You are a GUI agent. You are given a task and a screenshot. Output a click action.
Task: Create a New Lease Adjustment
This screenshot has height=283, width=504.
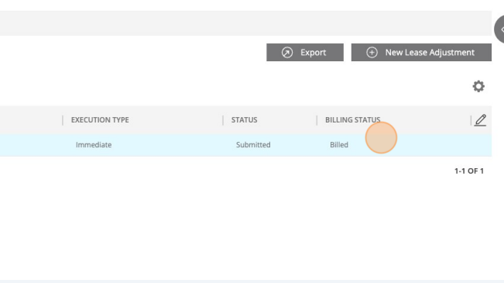coord(421,52)
